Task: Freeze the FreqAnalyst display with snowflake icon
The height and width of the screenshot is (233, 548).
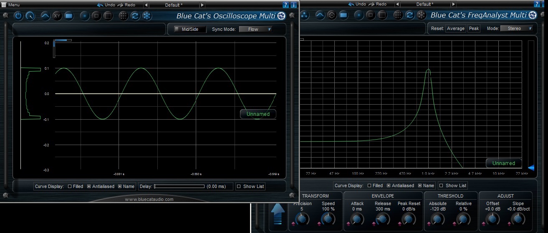Action: [x=422, y=15]
